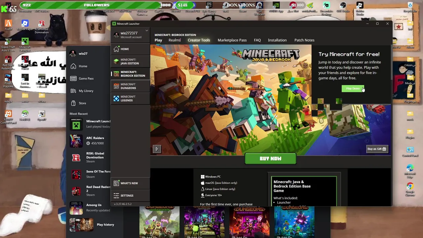Image resolution: width=423 pixels, height=238 pixels.
Task: Open Poppy Playtime desktop shortcut
Action: pos(8,81)
